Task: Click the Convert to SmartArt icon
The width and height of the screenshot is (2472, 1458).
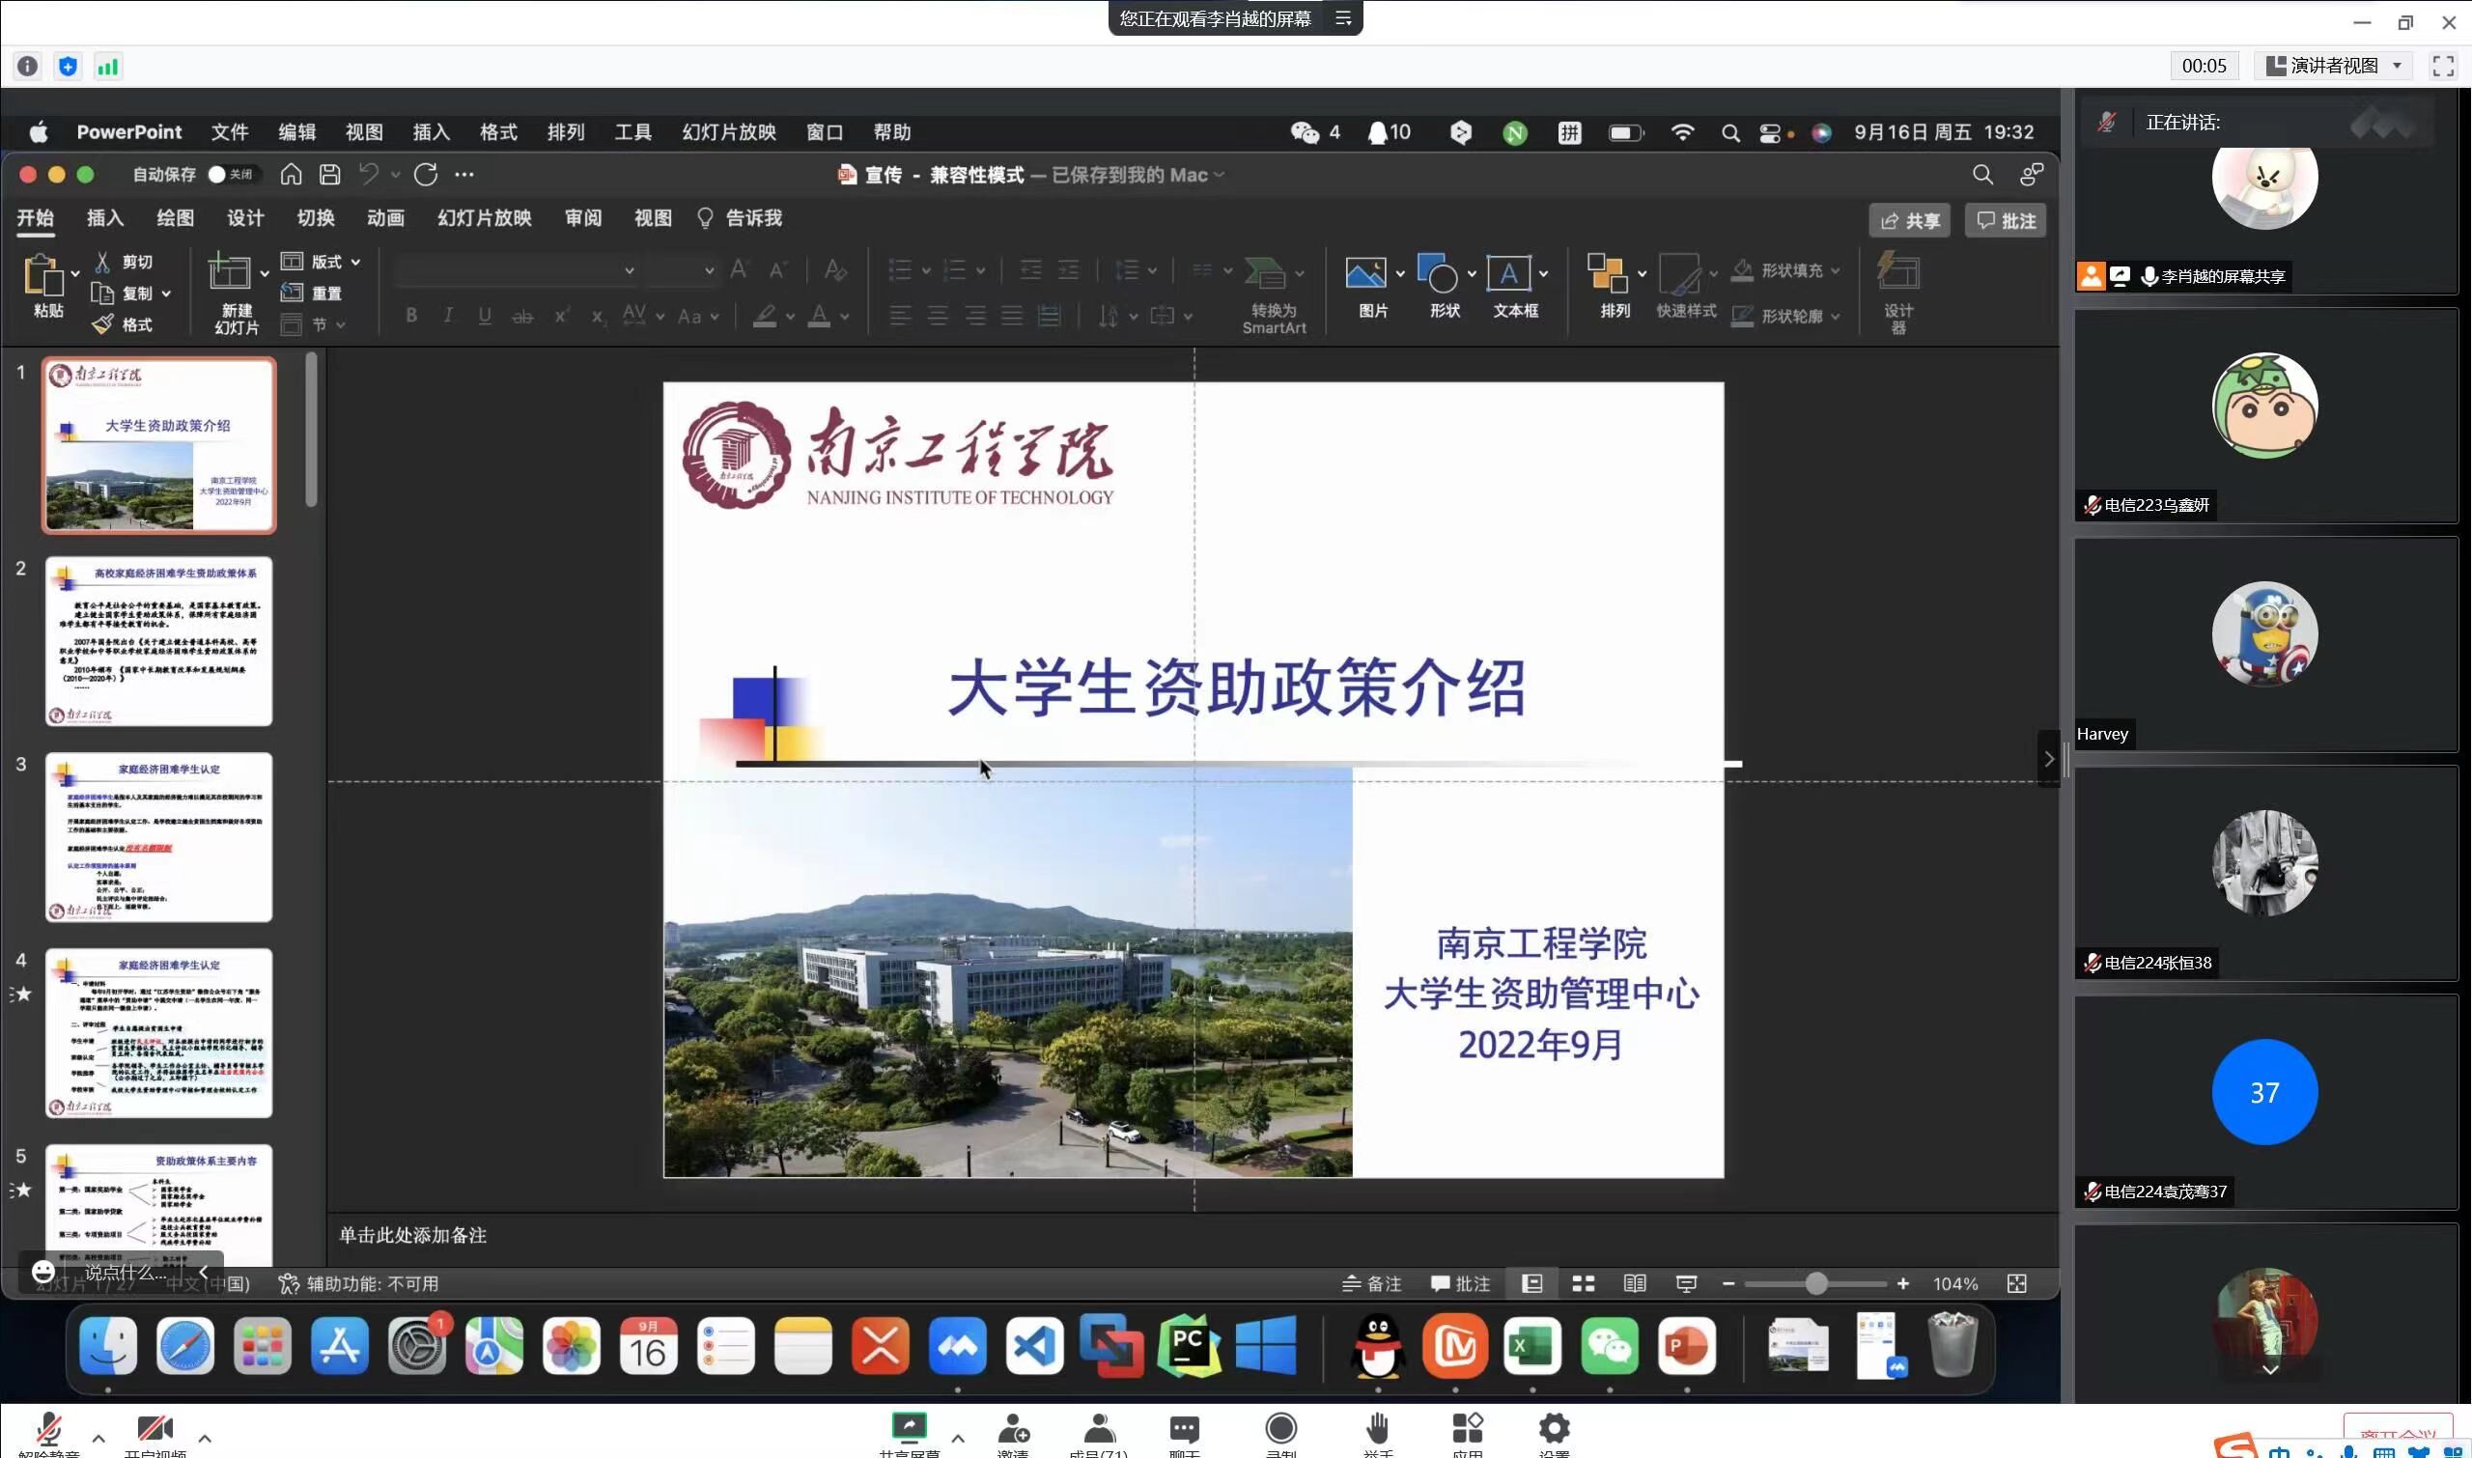Action: click(1265, 274)
